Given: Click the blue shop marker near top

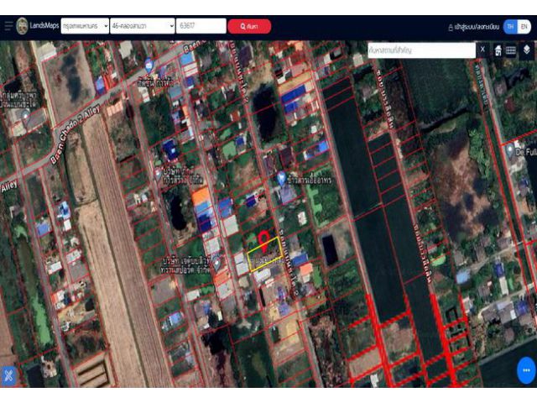Looking at the screenshot, I should 149,65.
